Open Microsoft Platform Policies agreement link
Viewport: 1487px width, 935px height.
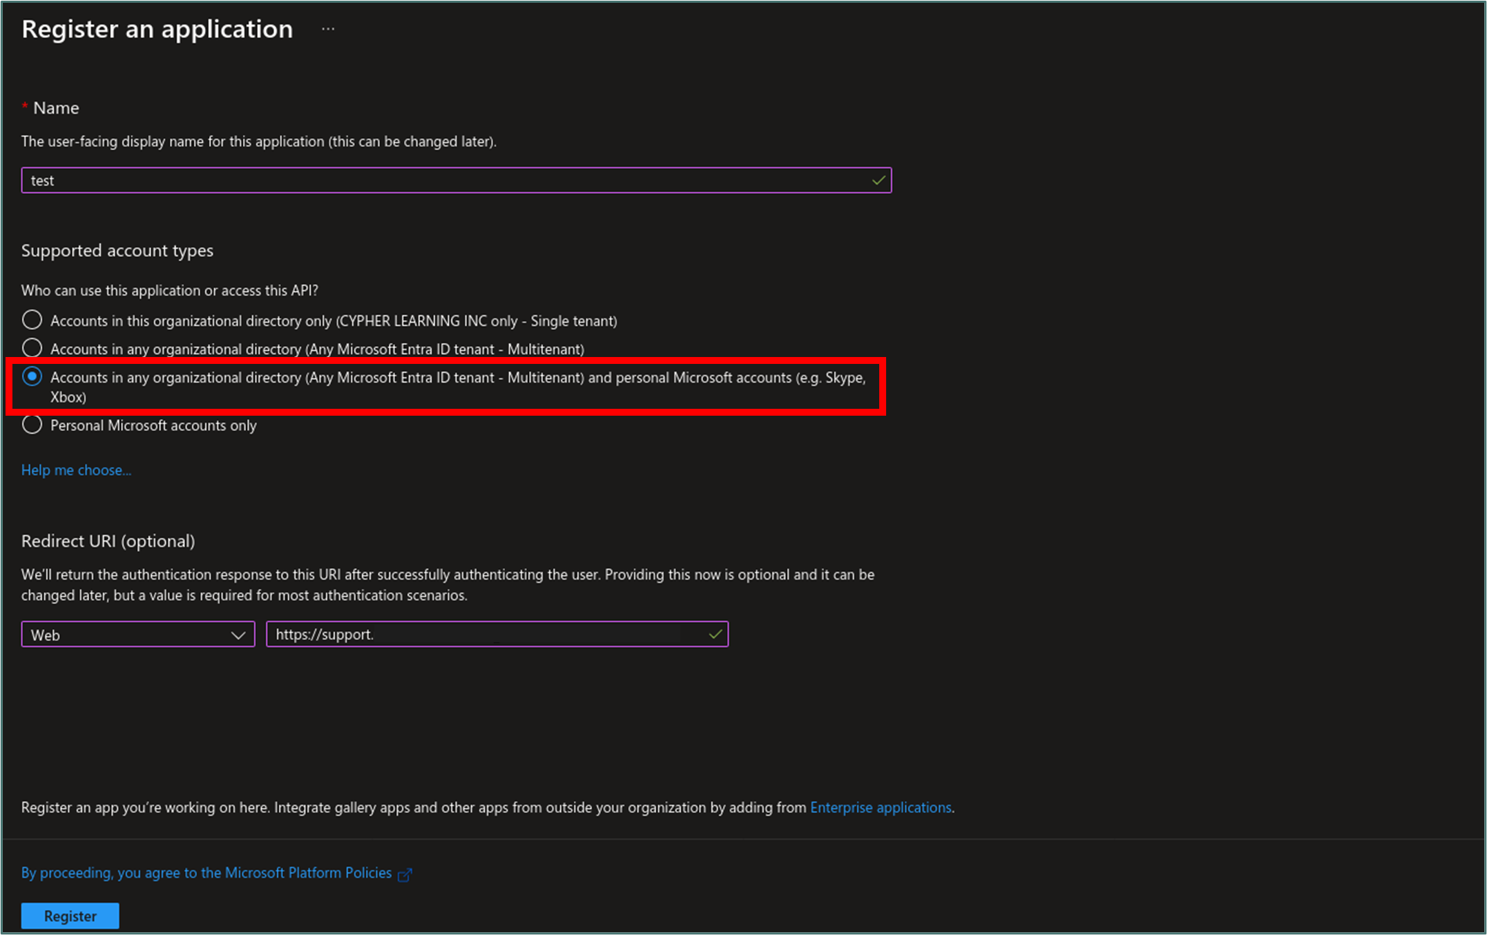[x=206, y=873]
